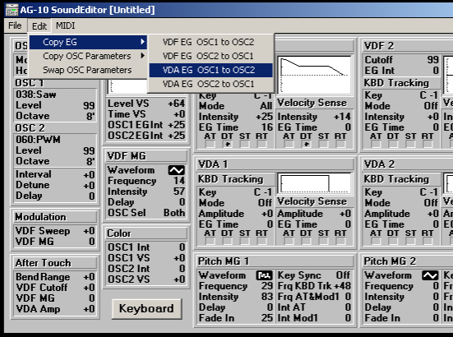Viewport: 453px width, 337px height.
Task: Select VDA EG OSC1 to OSC2
Action: [210, 70]
